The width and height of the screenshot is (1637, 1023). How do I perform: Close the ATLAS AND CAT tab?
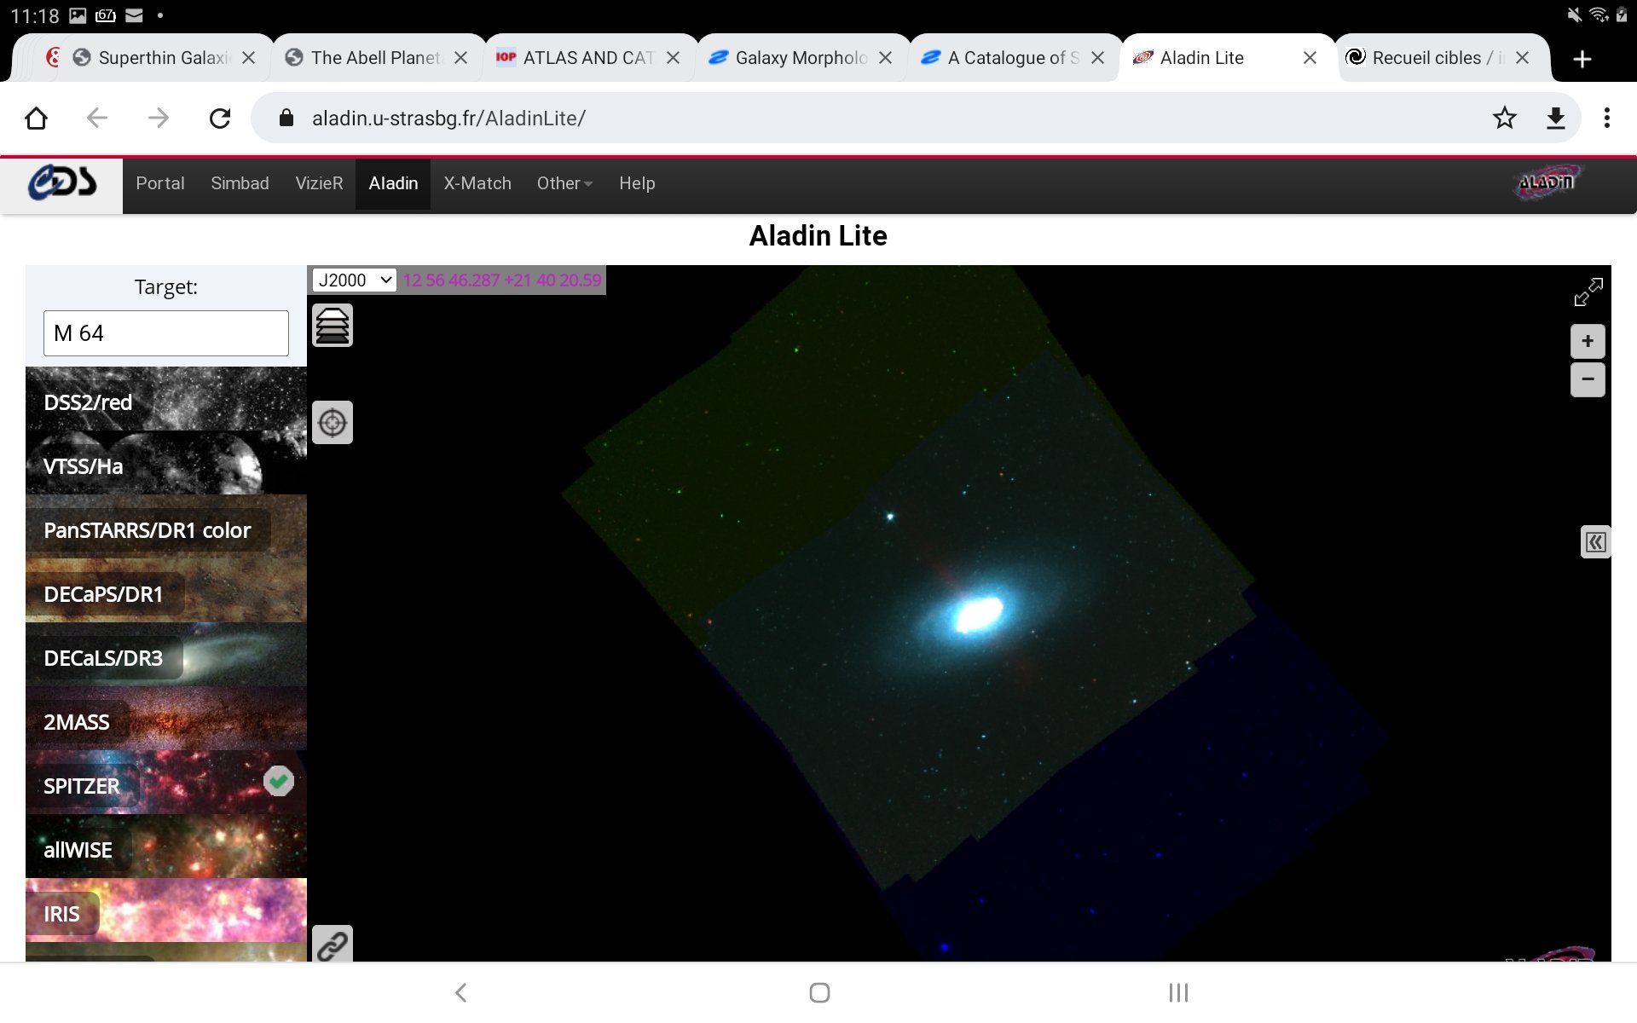coord(673,58)
